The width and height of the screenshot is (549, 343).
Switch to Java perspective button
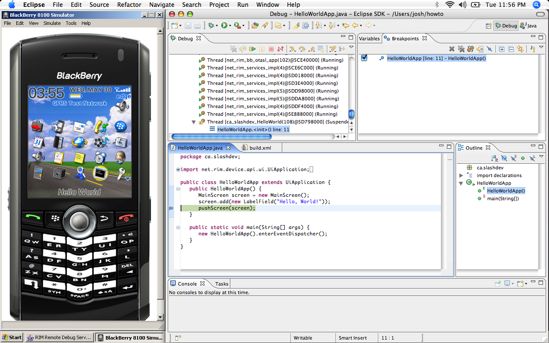[528, 26]
